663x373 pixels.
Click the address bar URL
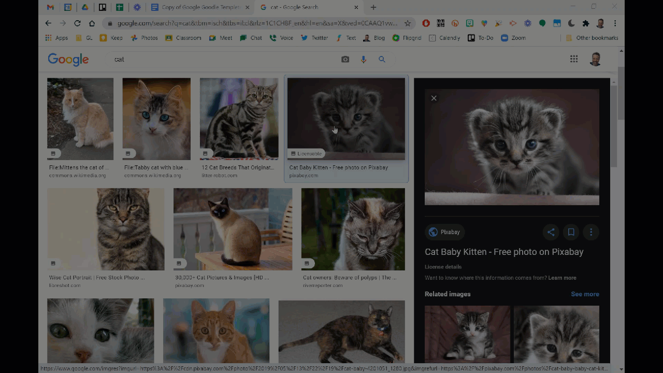click(257, 23)
